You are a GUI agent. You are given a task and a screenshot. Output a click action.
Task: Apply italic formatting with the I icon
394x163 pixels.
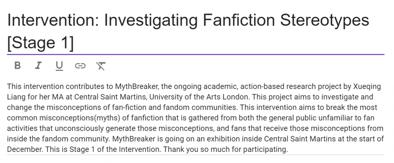tap(38, 66)
